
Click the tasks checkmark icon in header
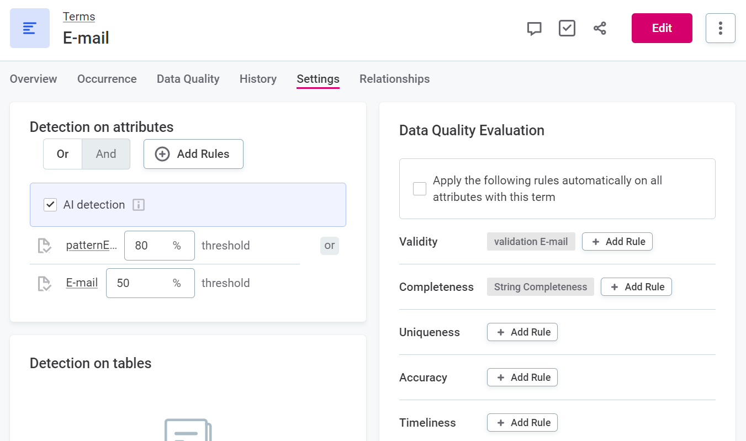(567, 28)
